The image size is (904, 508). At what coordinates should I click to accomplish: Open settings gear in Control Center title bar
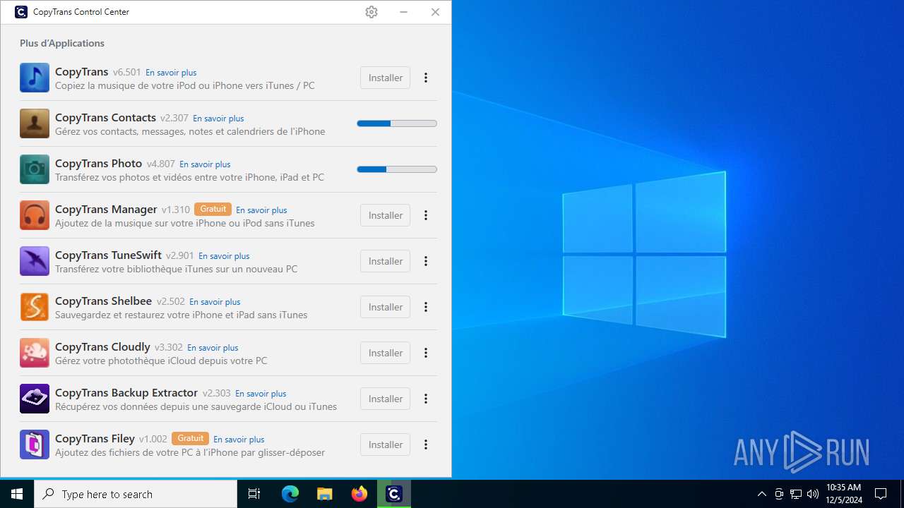(x=371, y=12)
